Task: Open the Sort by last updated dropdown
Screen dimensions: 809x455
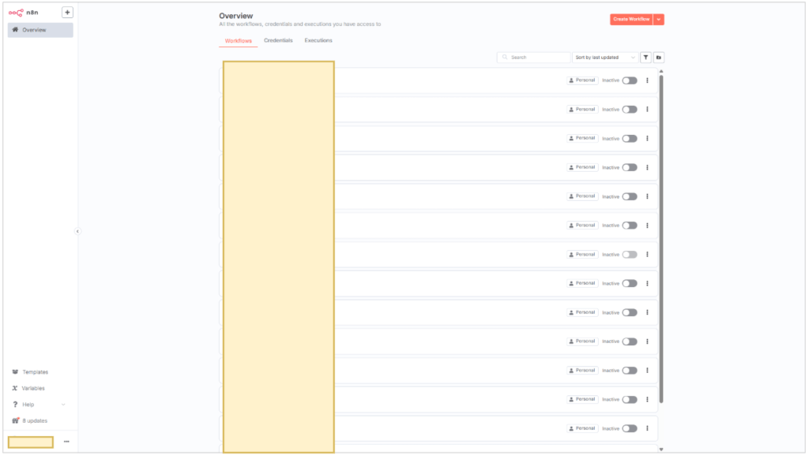Action: 605,58
